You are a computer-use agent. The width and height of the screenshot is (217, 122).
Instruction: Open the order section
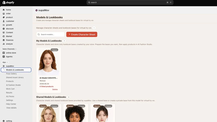tap(8, 14)
